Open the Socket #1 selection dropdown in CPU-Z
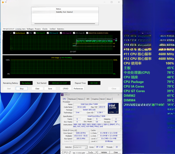Image resolution: width=175 pixels, height=154 pixels. click(80, 147)
